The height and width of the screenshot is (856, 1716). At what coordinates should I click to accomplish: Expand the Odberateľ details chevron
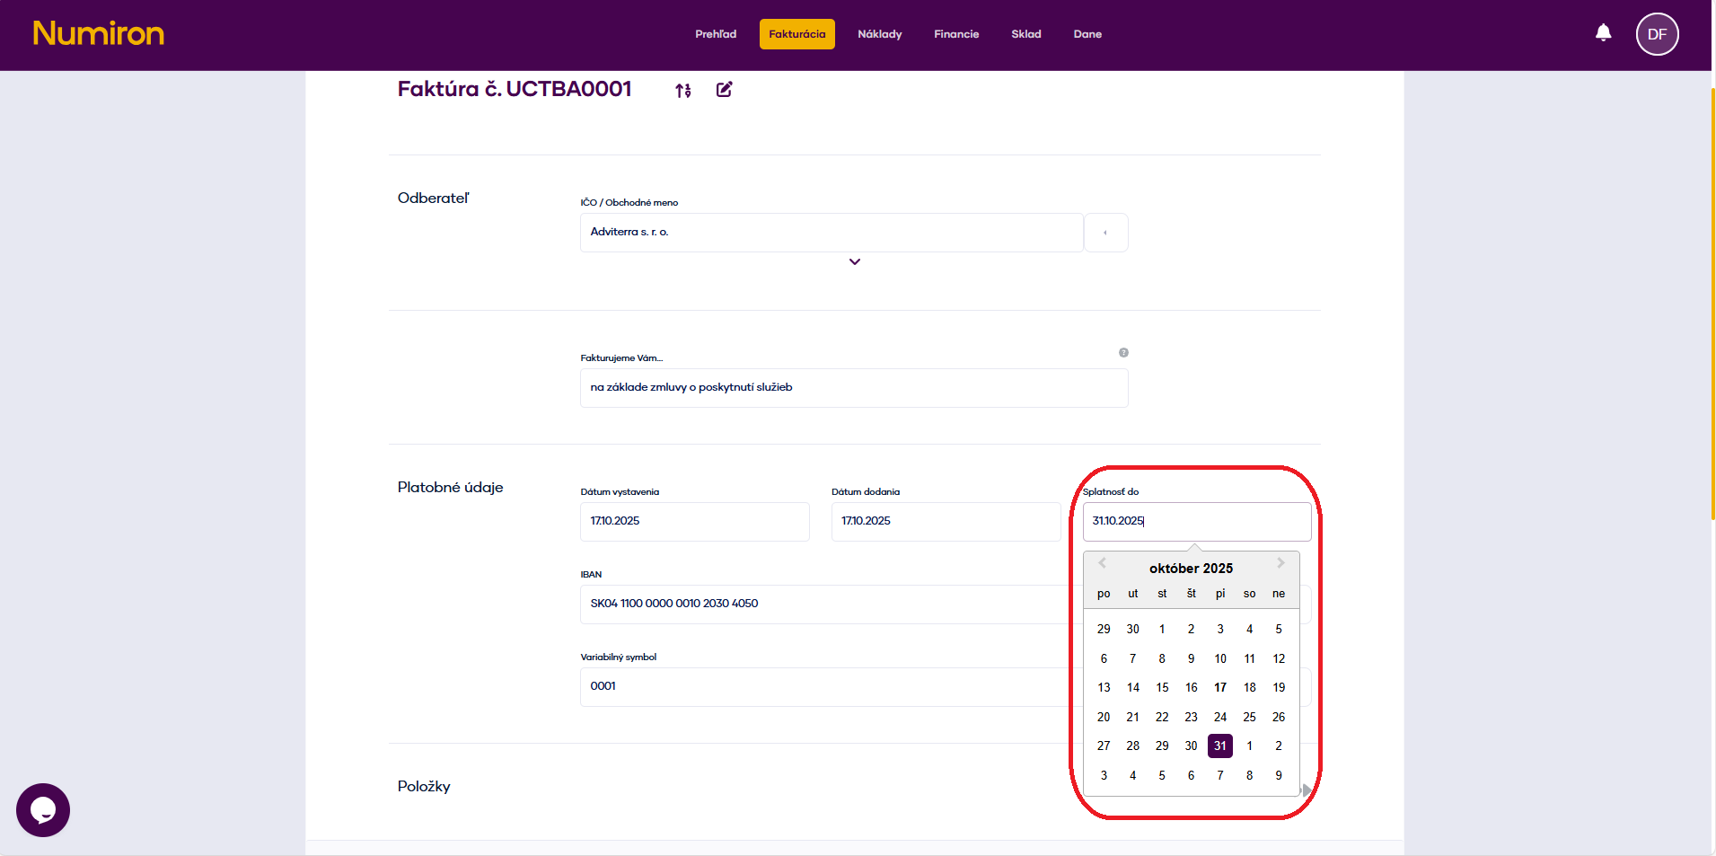(x=855, y=262)
